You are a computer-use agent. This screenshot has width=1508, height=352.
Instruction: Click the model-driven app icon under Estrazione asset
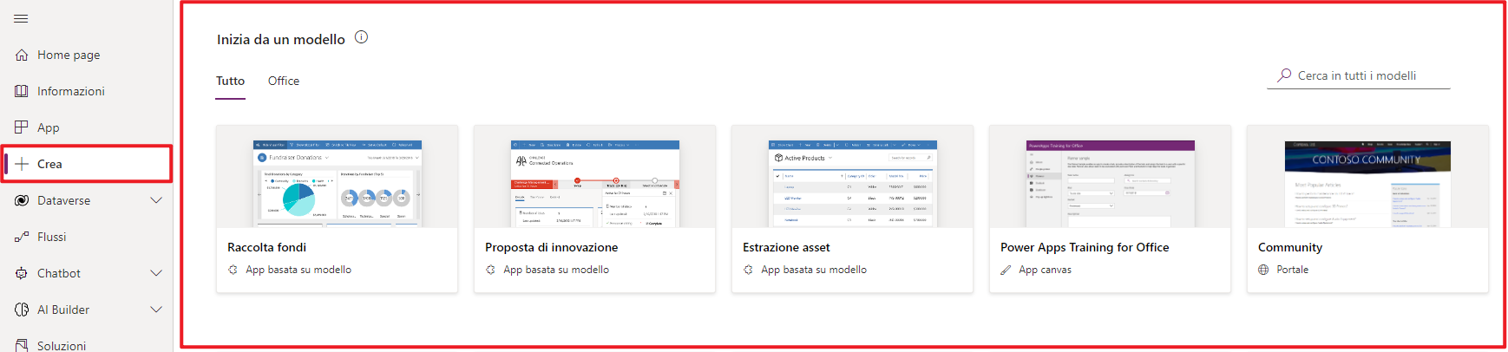748,270
